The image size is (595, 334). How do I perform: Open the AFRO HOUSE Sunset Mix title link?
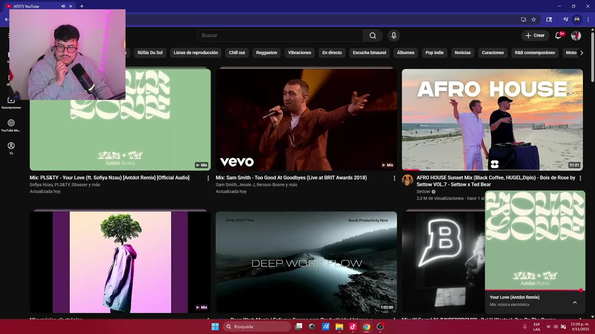496,181
